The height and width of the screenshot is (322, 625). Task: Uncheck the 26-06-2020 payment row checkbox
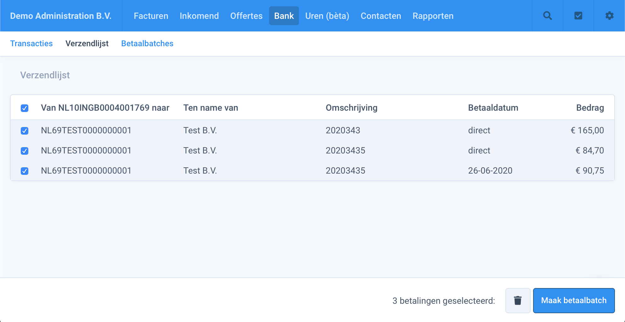coord(25,171)
